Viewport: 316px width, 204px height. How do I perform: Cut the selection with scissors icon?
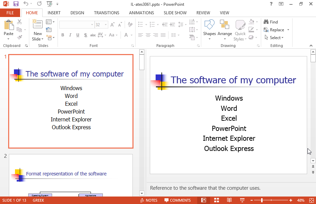point(19,21)
